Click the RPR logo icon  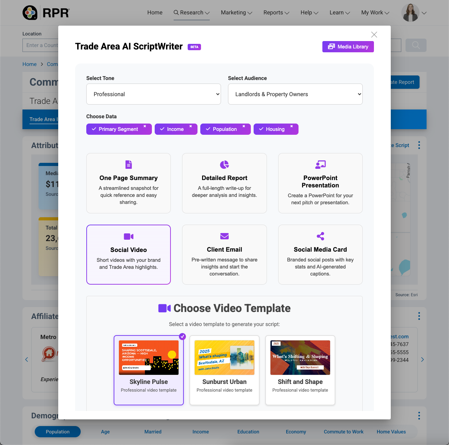(30, 13)
